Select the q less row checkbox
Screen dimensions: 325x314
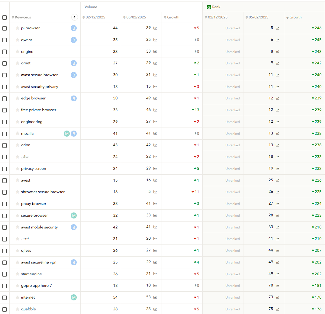point(5,251)
